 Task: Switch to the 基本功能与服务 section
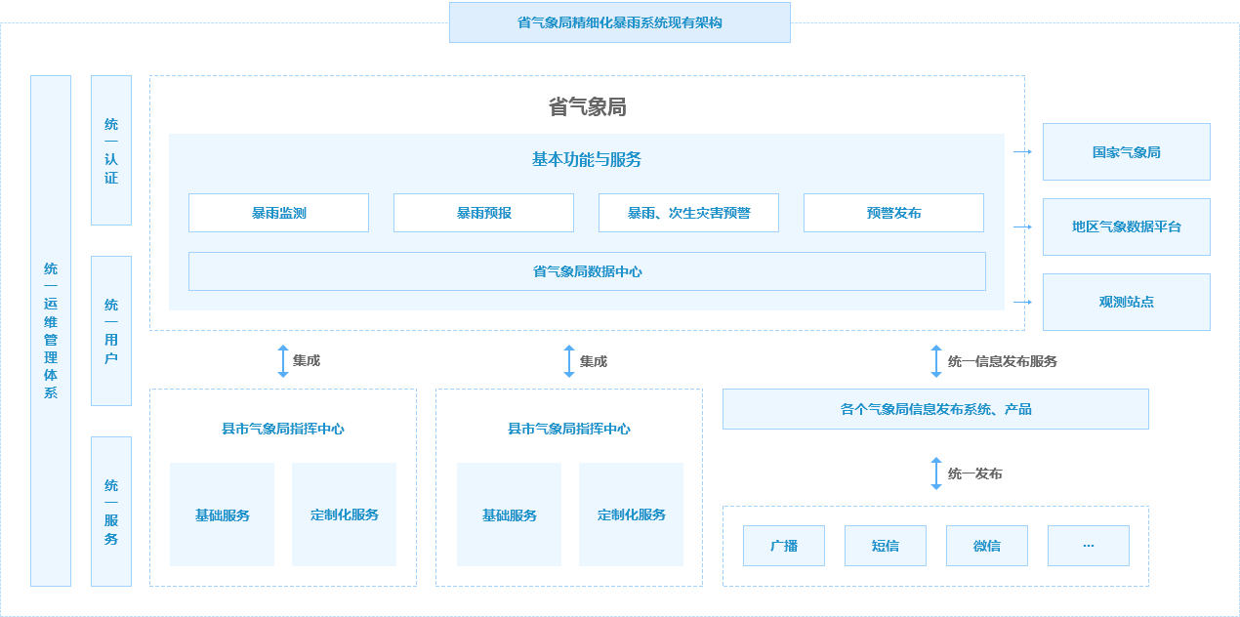(x=586, y=161)
